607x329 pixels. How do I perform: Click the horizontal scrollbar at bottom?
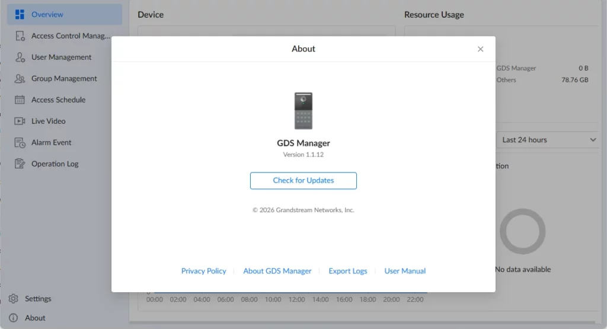click(362, 322)
